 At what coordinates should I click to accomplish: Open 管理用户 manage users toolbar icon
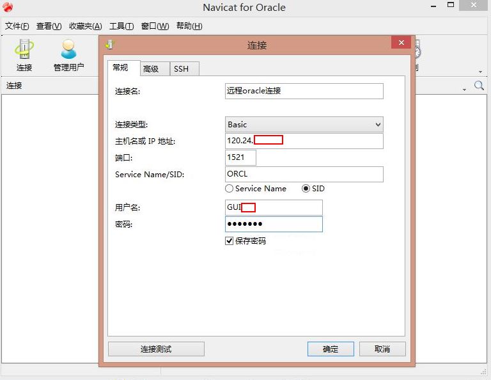tap(68, 55)
